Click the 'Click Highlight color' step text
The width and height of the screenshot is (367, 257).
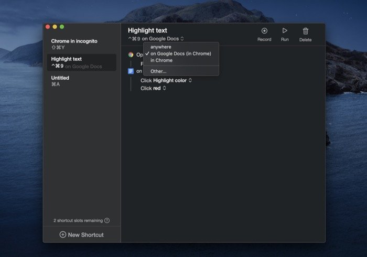click(164, 80)
